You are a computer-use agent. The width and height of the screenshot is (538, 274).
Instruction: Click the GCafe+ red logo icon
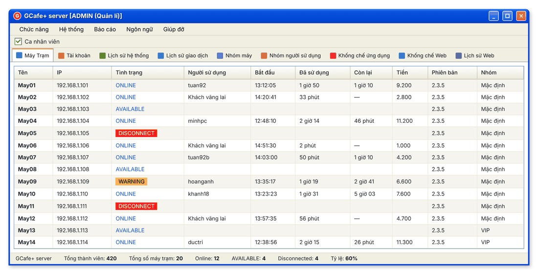(17, 16)
